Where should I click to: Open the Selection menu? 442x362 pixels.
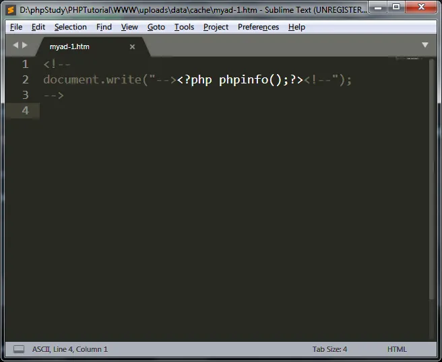[70, 27]
